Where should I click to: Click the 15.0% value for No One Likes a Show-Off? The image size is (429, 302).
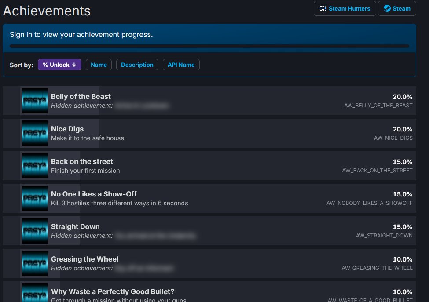click(x=403, y=194)
